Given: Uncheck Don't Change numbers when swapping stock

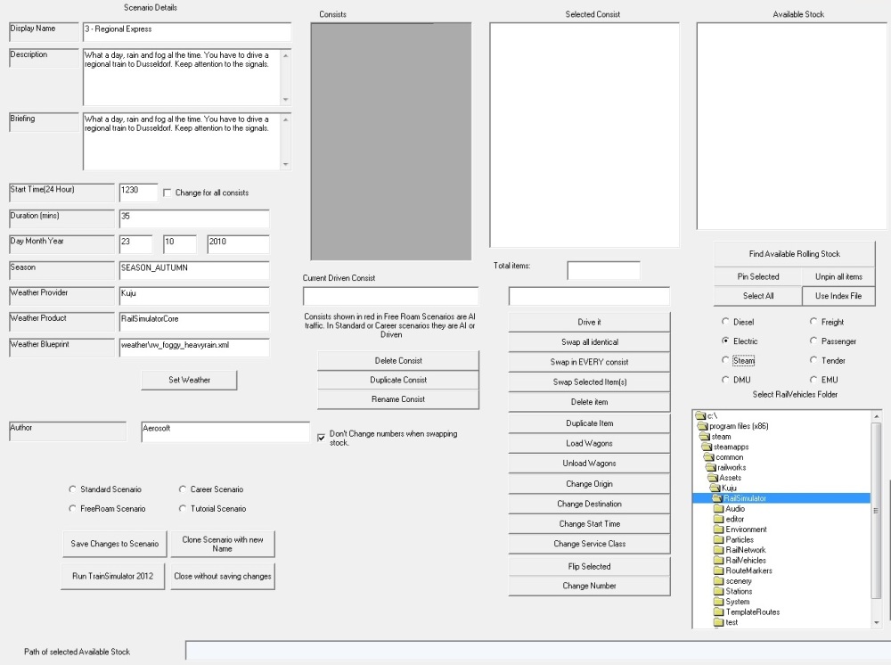Looking at the screenshot, I should pos(322,438).
